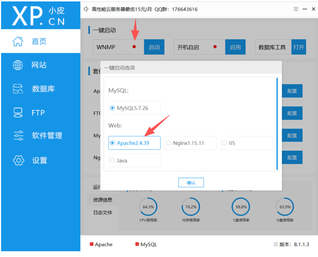Click the D drive 63.9% gauge
Viewport: 318px width, 257px height.
285,207
